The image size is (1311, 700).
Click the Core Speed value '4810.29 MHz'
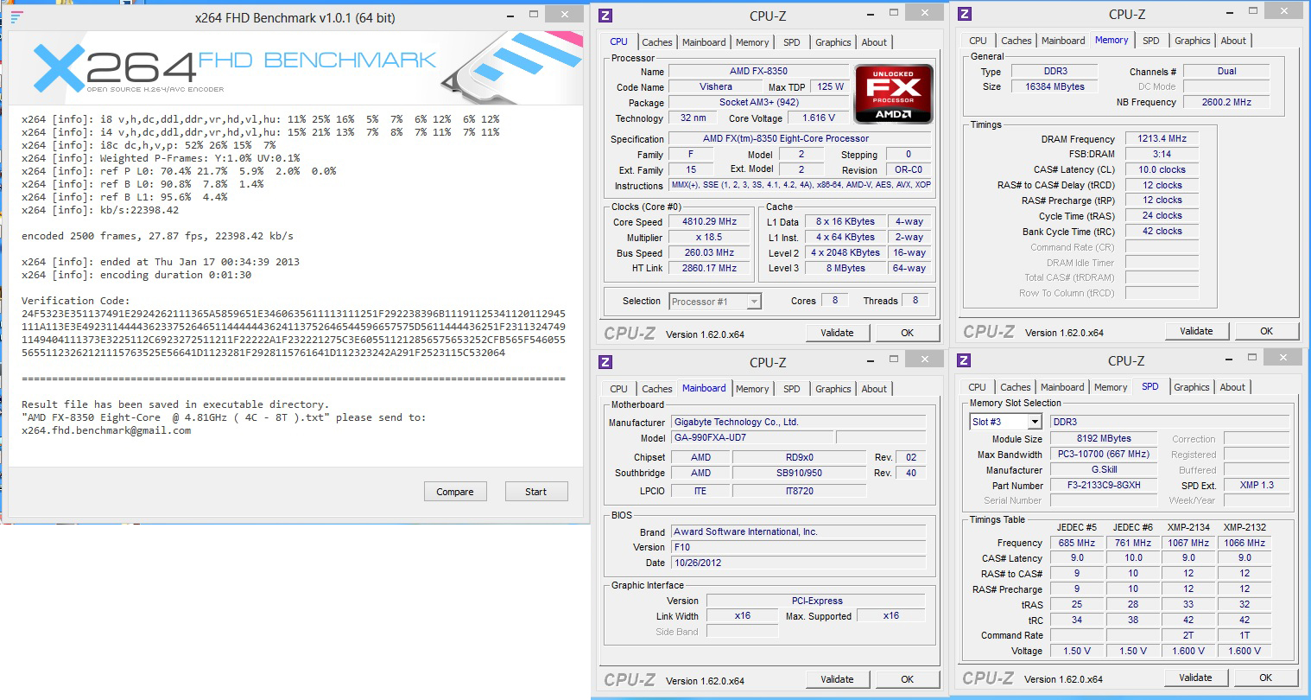coord(710,221)
